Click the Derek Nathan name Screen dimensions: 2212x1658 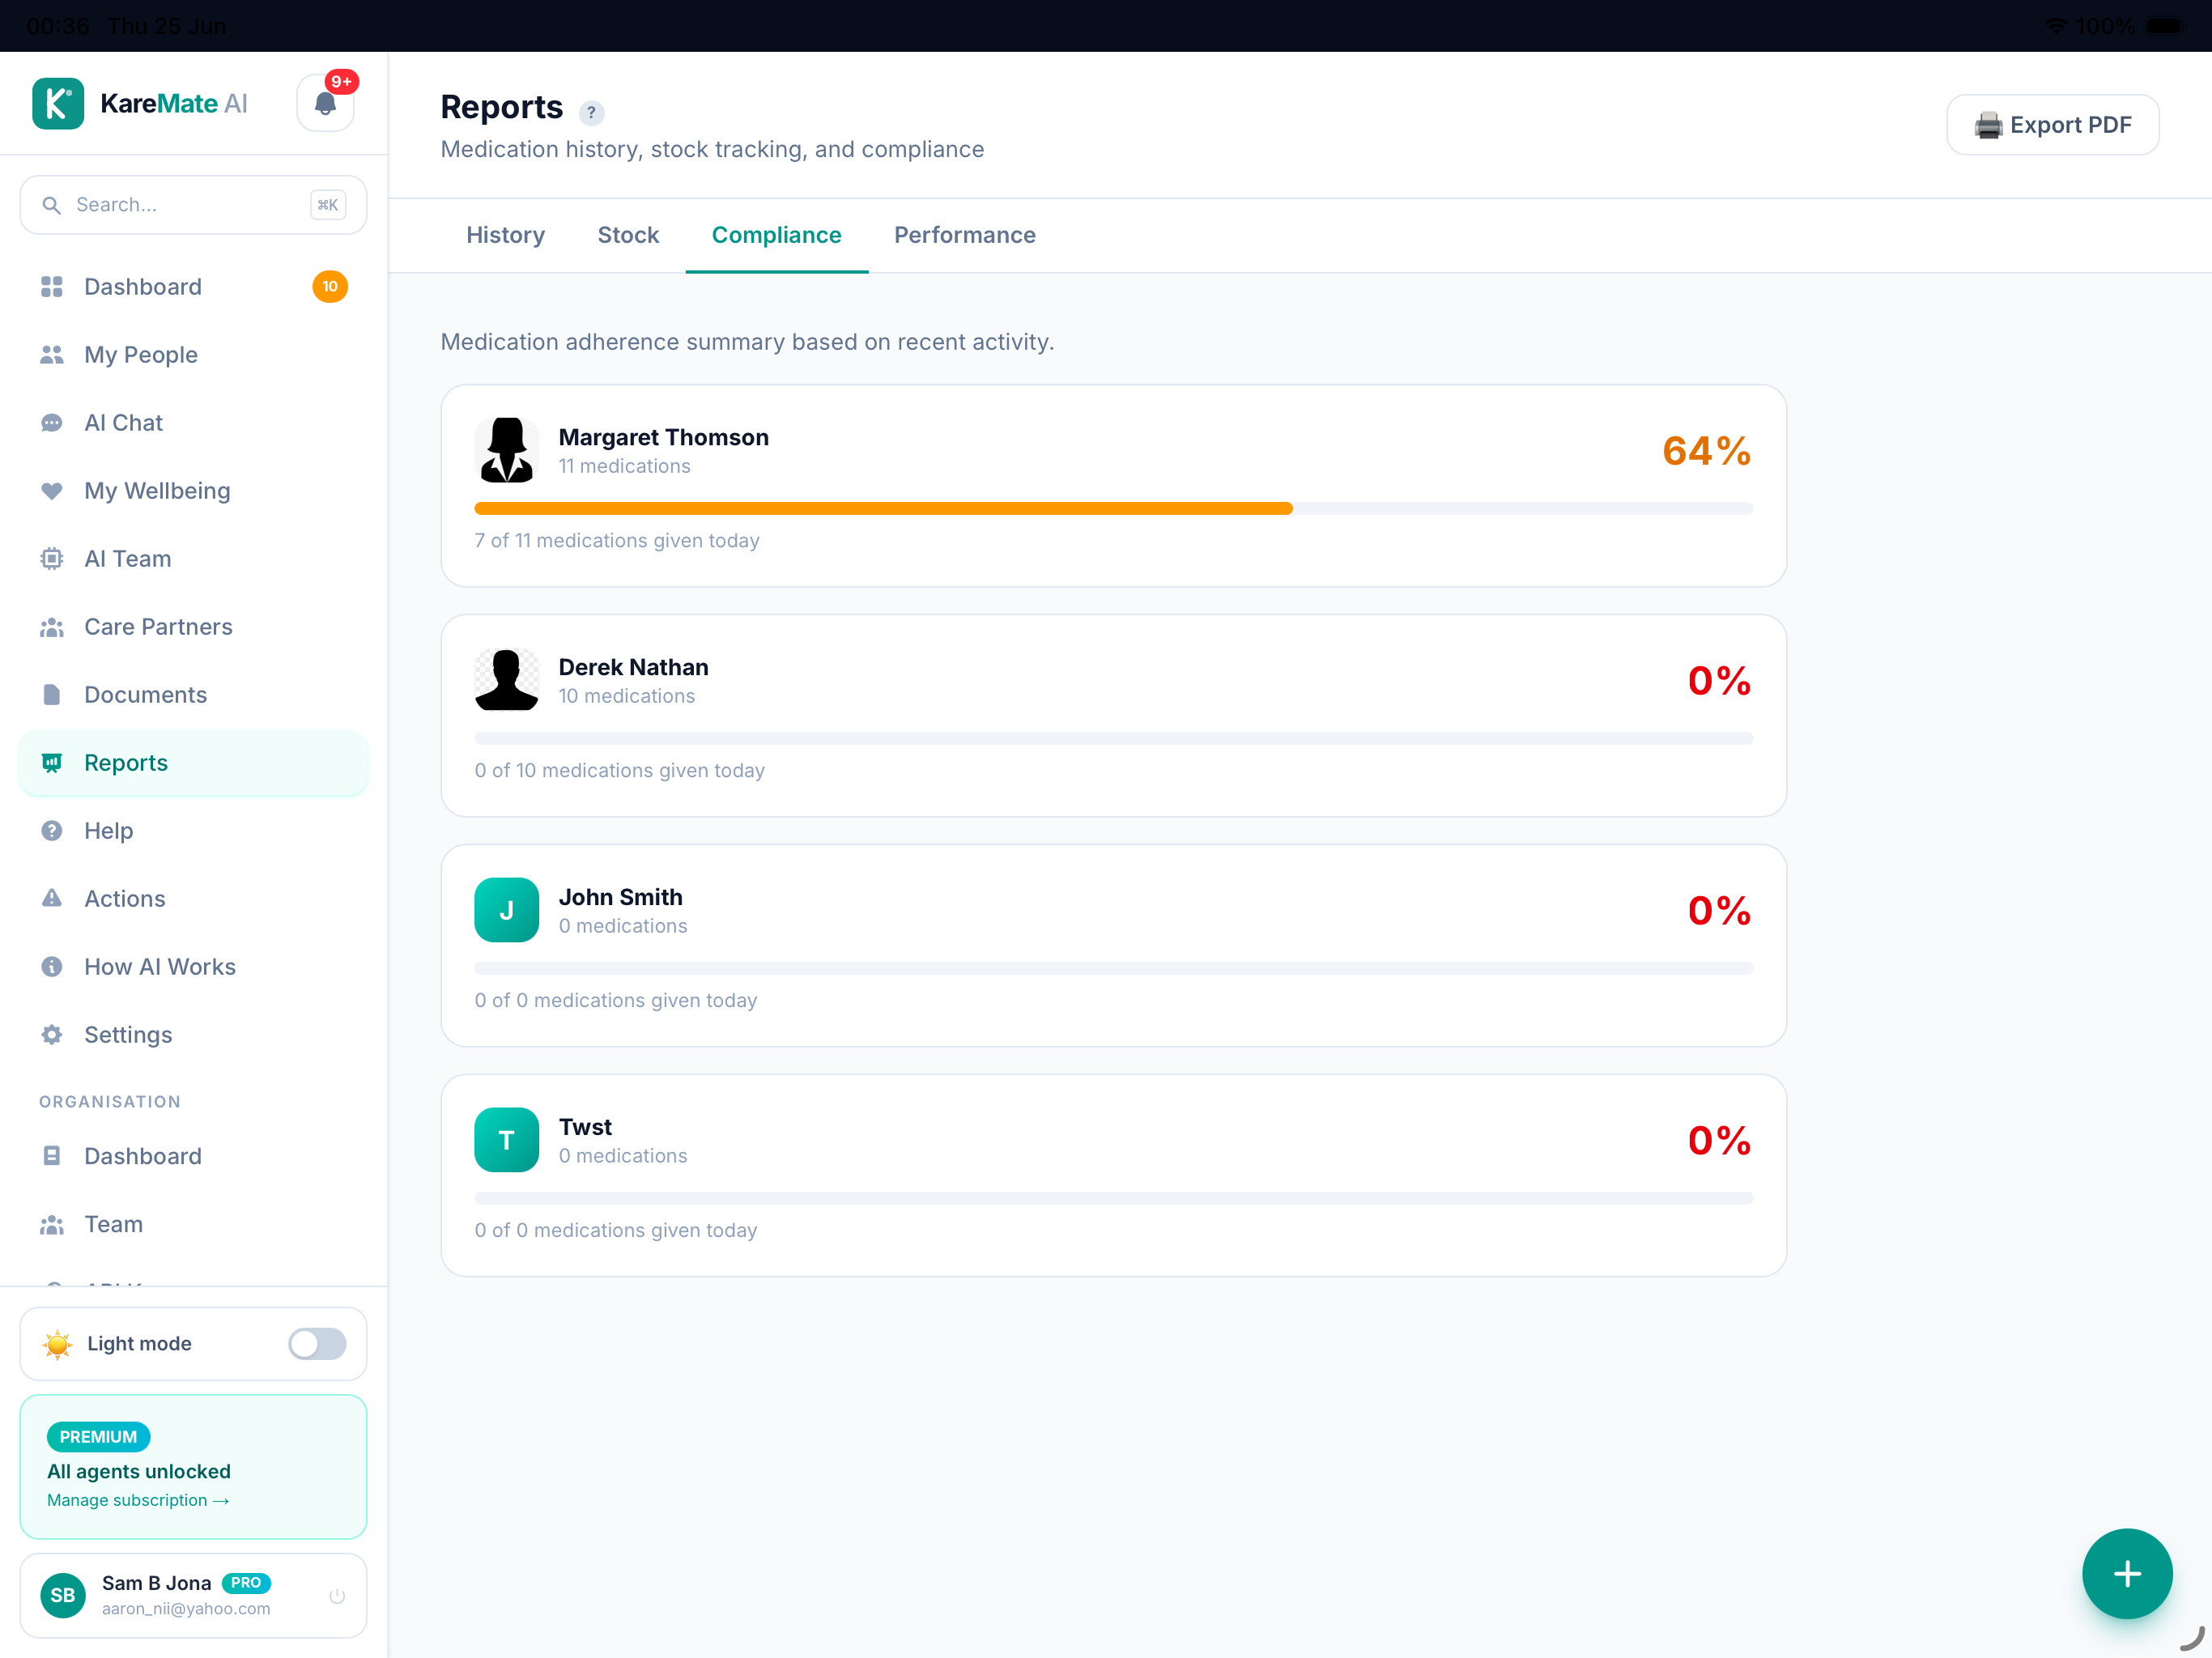pos(633,668)
